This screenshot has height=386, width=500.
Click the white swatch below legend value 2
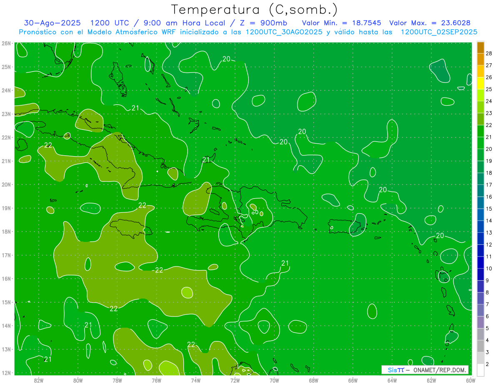pos(480,369)
